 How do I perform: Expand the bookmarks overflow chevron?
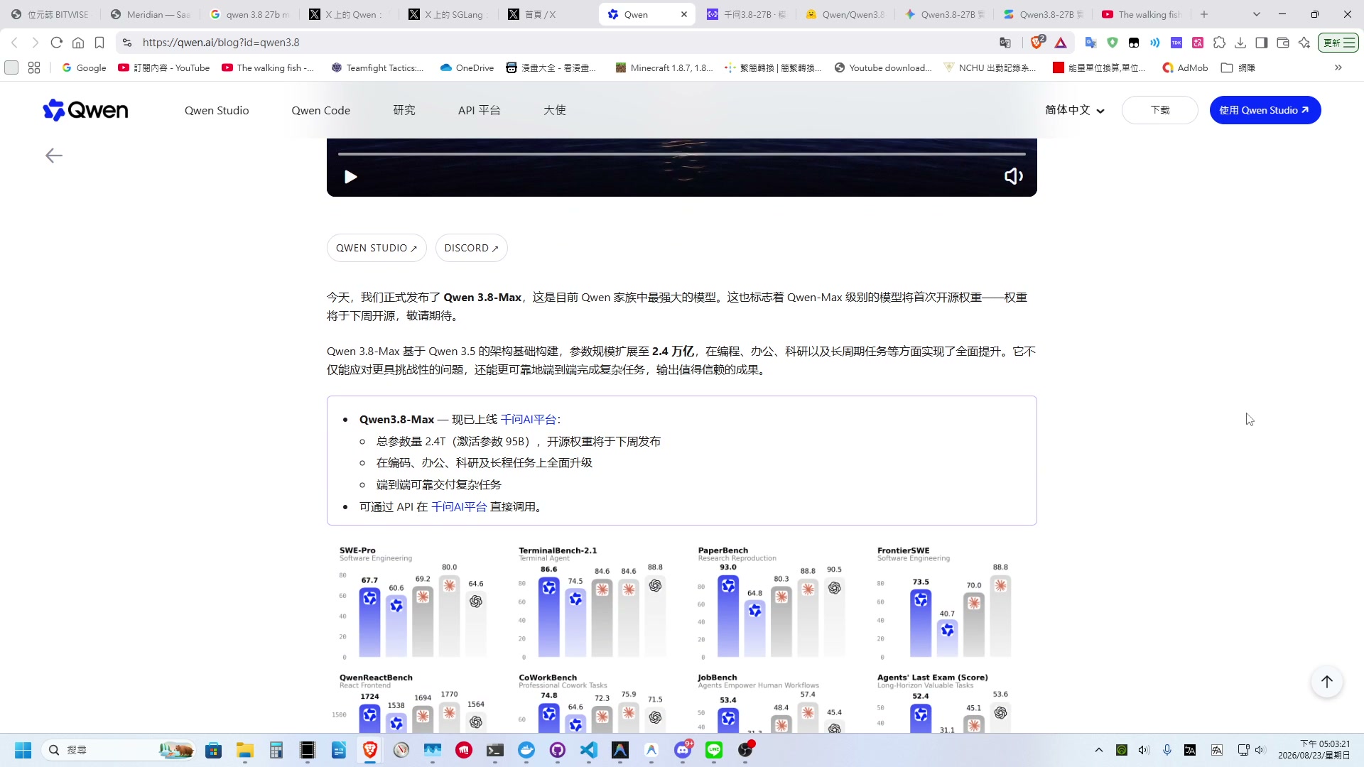[1338, 67]
